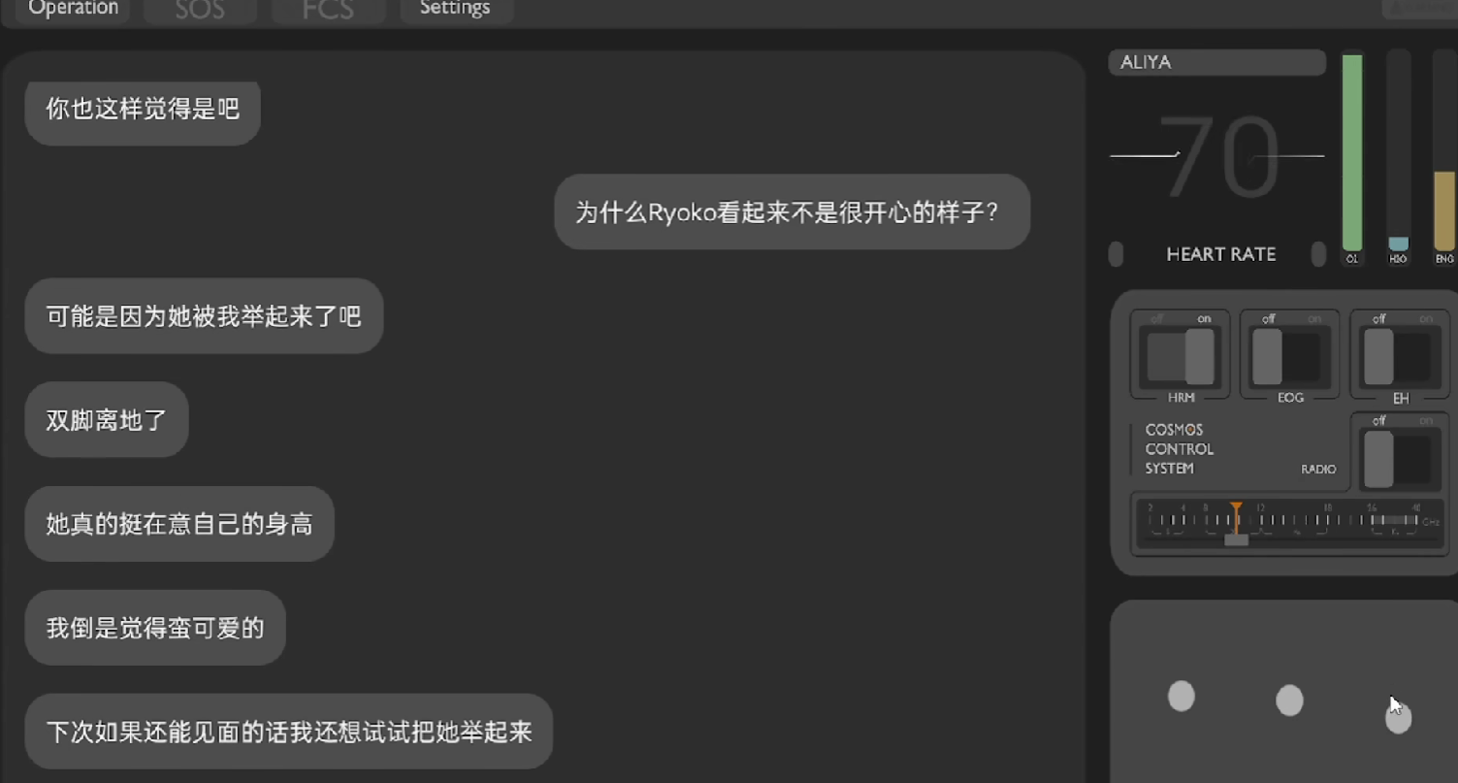Click the blue H2O level bar
This screenshot has height=783, width=1458.
[1398, 244]
